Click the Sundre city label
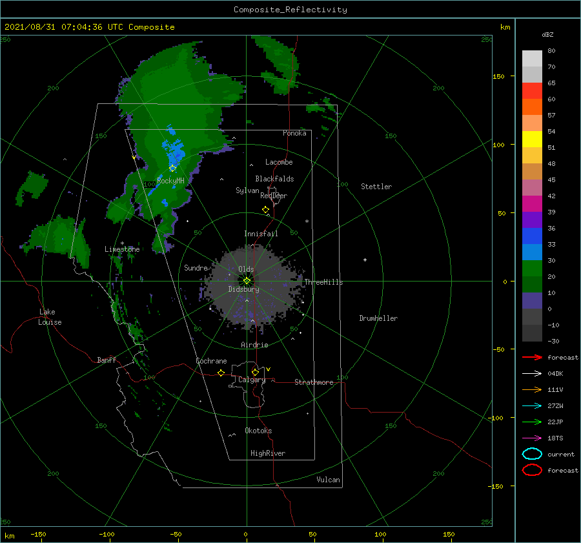581x543 pixels. [x=196, y=267]
